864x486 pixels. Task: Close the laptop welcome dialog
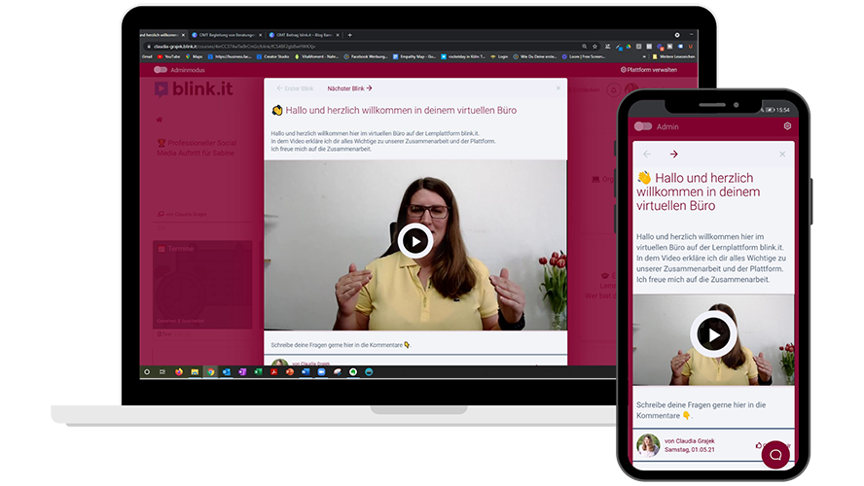558,88
